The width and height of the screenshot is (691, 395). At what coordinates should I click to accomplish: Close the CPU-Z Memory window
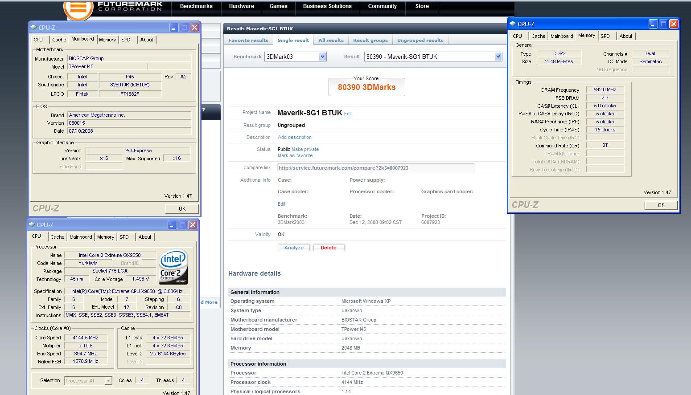[x=674, y=24]
